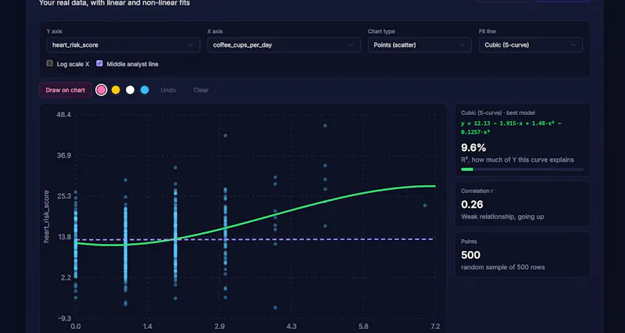The height and width of the screenshot is (333, 625).
Task: Click the 48.4 Y axis tick label
Action: 64,114
